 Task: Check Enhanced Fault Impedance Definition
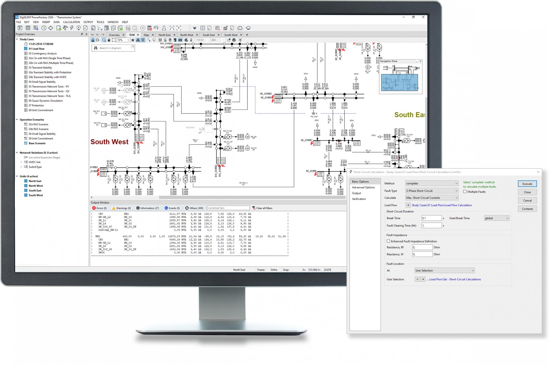coord(388,241)
